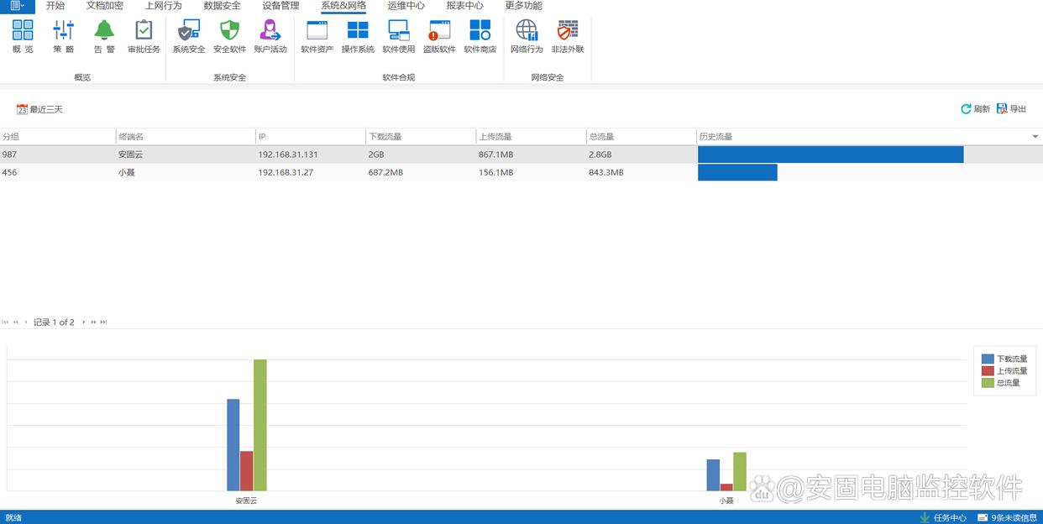Open the 系统安全 shield icon

pos(189,31)
